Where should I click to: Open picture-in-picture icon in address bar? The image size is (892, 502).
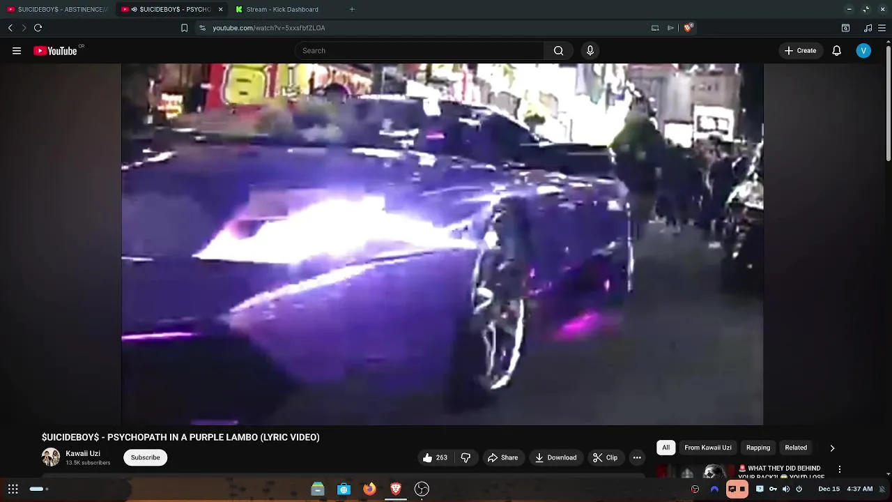[x=655, y=28]
